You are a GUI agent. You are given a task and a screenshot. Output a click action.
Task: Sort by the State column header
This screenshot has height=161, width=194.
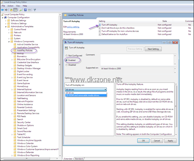[165, 21]
